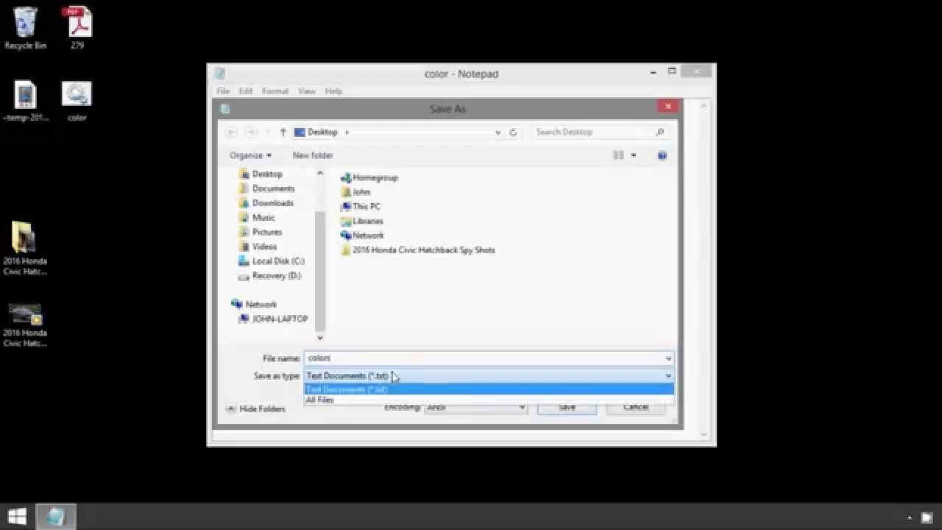Click the search magnifier icon
The height and width of the screenshot is (530, 942).
click(659, 132)
